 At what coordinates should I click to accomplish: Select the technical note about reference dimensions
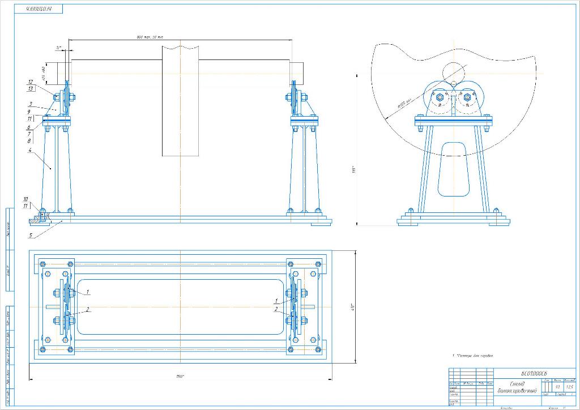pos(473,356)
